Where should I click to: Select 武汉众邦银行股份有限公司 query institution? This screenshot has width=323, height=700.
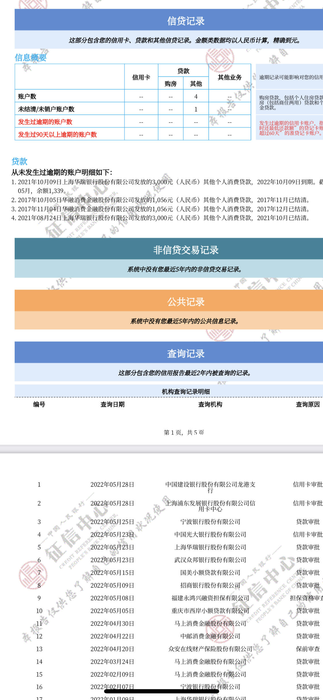point(210,560)
